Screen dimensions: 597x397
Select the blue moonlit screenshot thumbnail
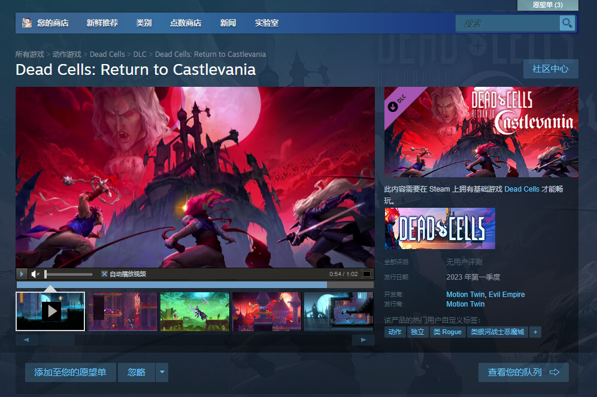point(338,311)
